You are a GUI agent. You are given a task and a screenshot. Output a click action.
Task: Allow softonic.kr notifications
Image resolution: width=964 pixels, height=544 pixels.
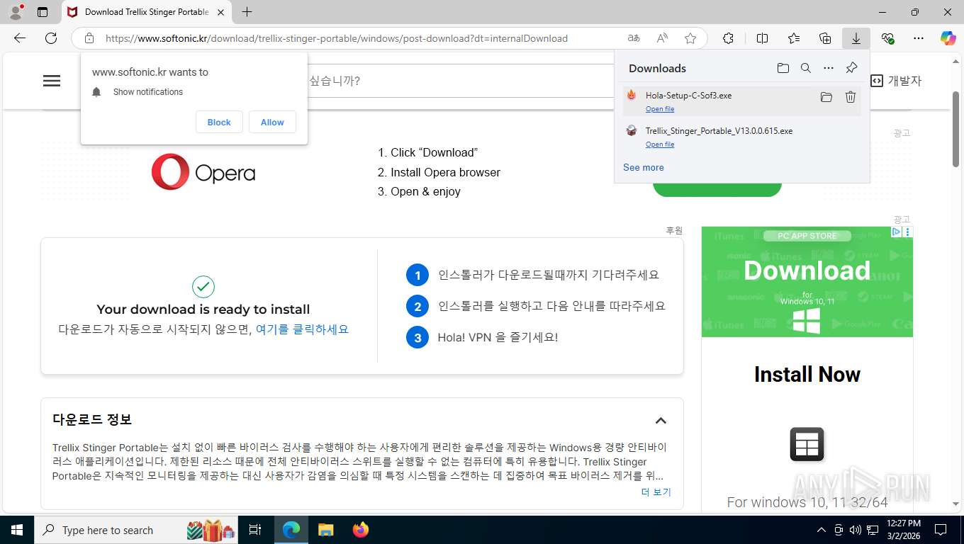[272, 122]
